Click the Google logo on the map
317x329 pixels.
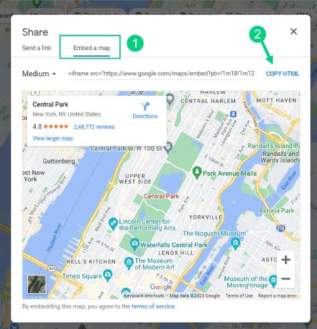(x=161, y=286)
